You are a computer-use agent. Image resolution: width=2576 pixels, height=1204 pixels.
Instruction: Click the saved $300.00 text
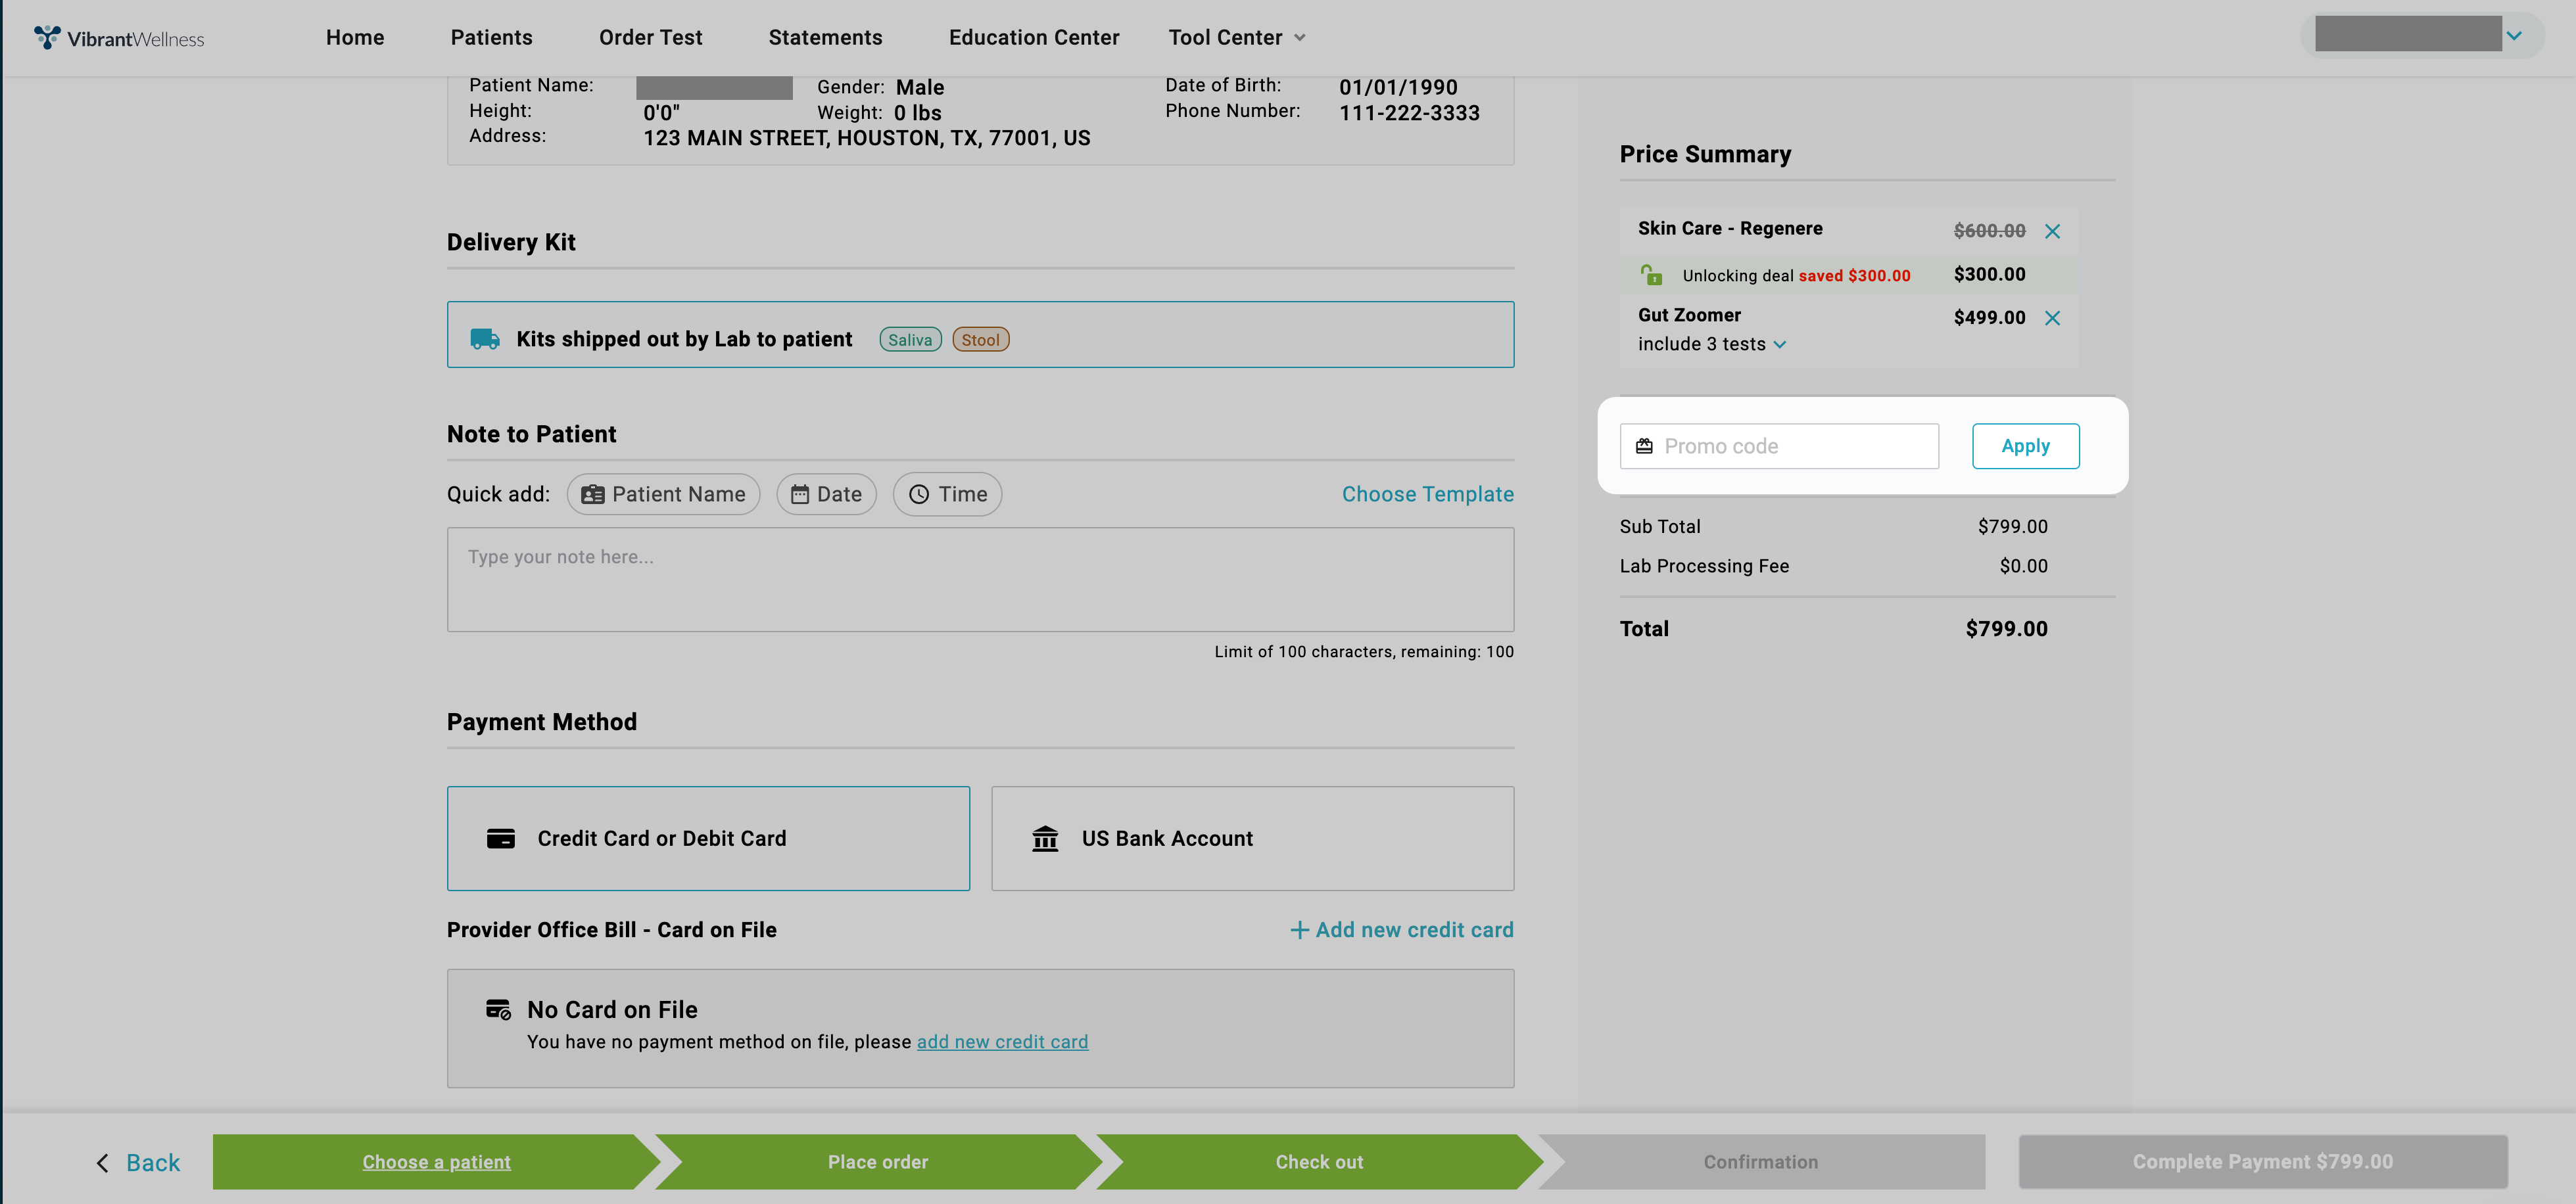coord(1854,276)
